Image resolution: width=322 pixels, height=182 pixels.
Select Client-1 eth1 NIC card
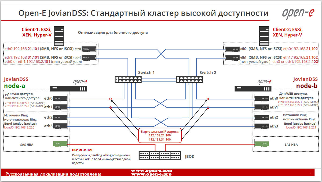coord(89,58)
